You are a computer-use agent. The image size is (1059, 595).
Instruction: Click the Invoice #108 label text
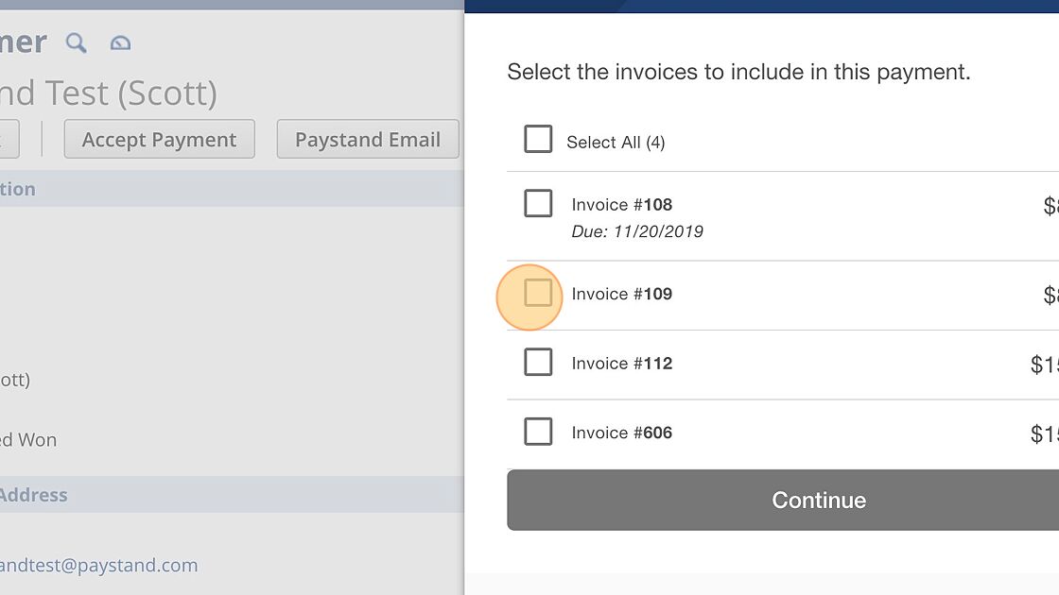click(x=621, y=204)
